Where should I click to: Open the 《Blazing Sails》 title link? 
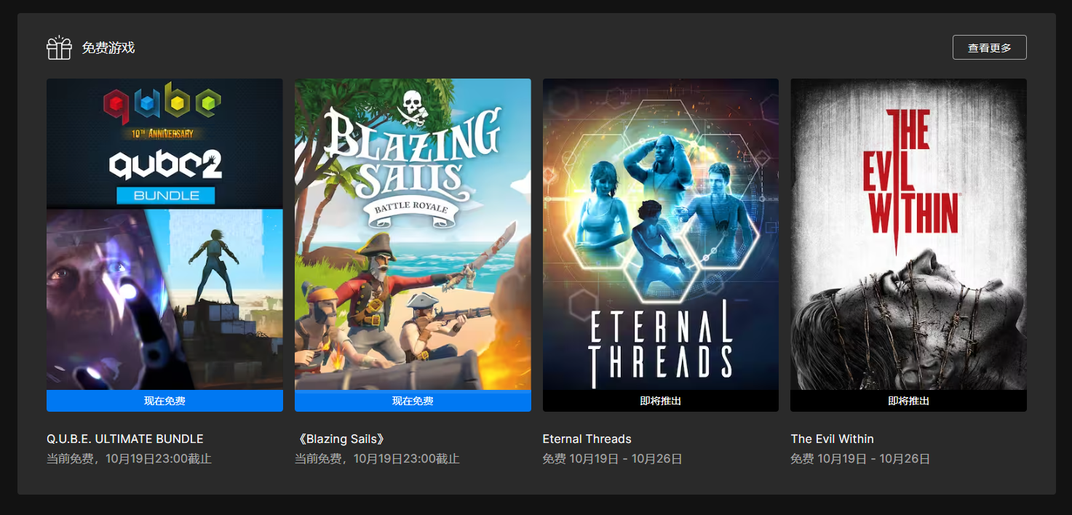click(340, 439)
